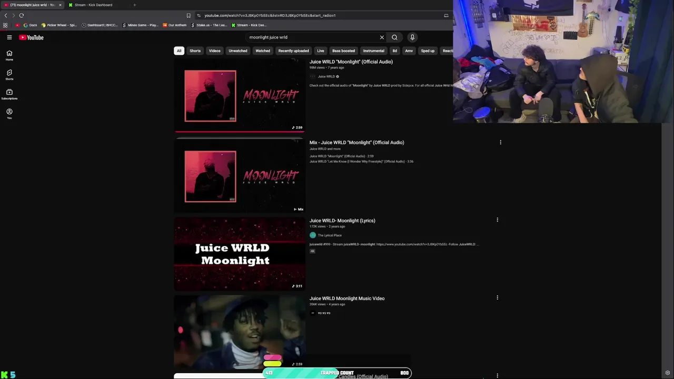Click The Lyrical Place channel avatar
Screen dimensions: 674x379
click(313, 235)
